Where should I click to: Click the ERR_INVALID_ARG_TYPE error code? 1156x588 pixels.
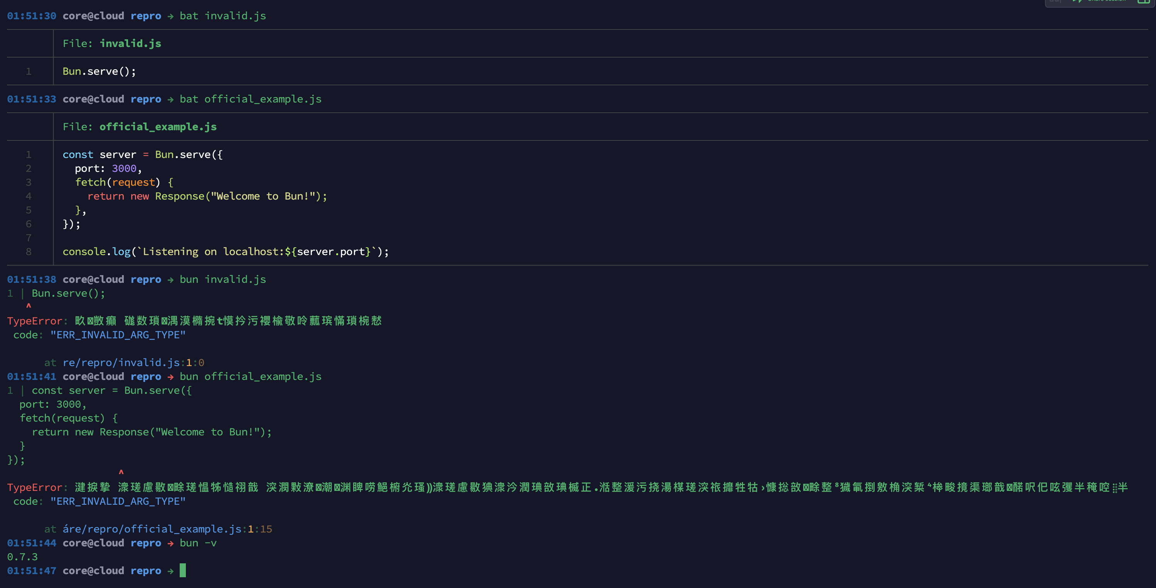[118, 334]
